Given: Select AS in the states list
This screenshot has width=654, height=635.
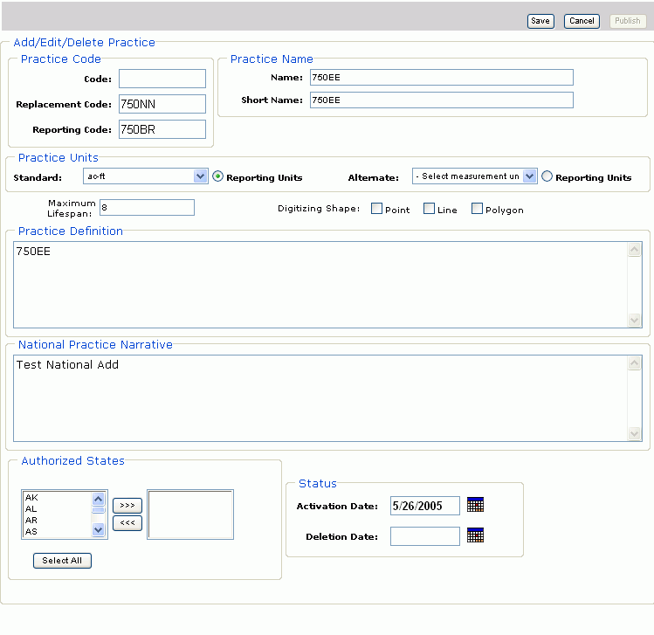Looking at the screenshot, I should tap(57, 531).
